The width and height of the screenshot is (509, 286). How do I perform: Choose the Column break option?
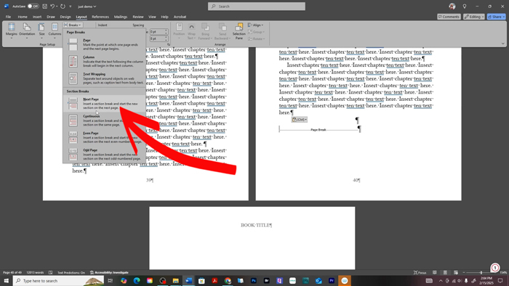(x=104, y=61)
